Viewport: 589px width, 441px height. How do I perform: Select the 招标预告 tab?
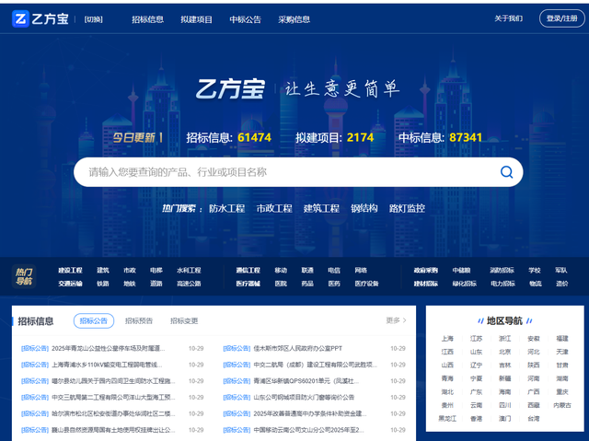[139, 320]
